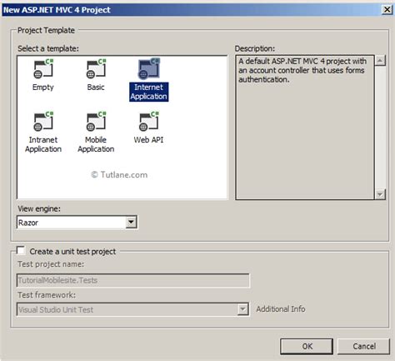Select the Internet Application template icon

coord(148,68)
